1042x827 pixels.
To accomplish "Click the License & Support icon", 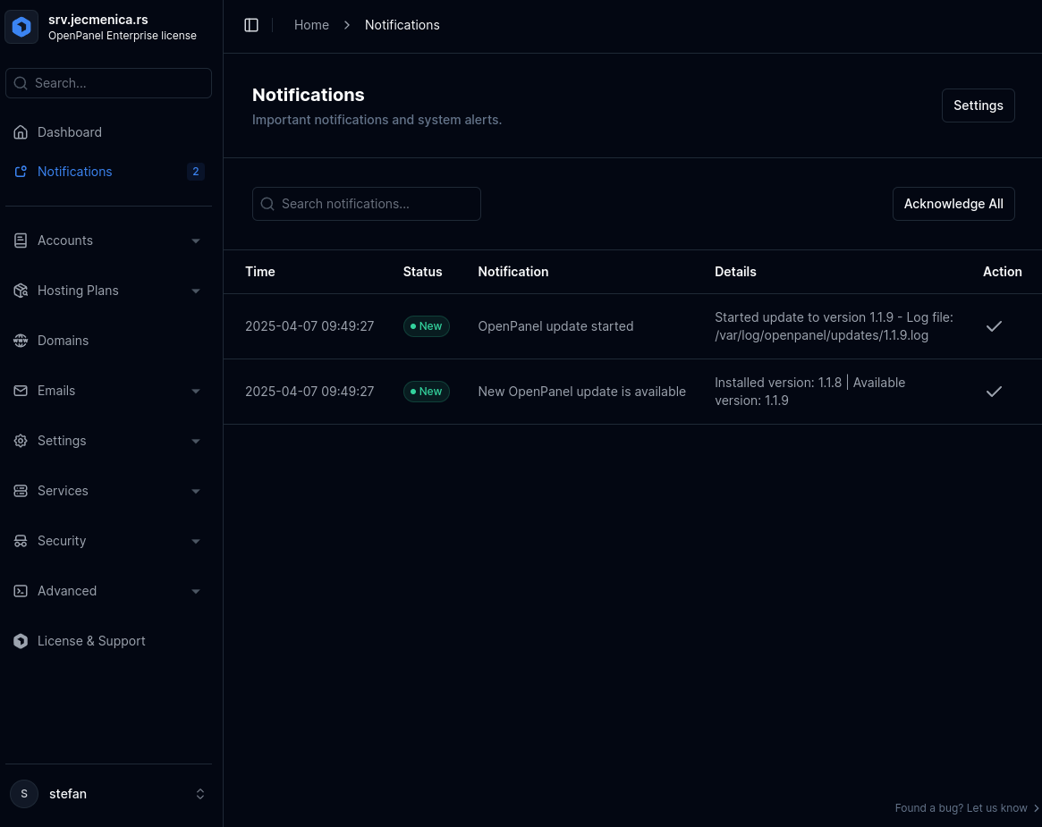I will click(21, 641).
